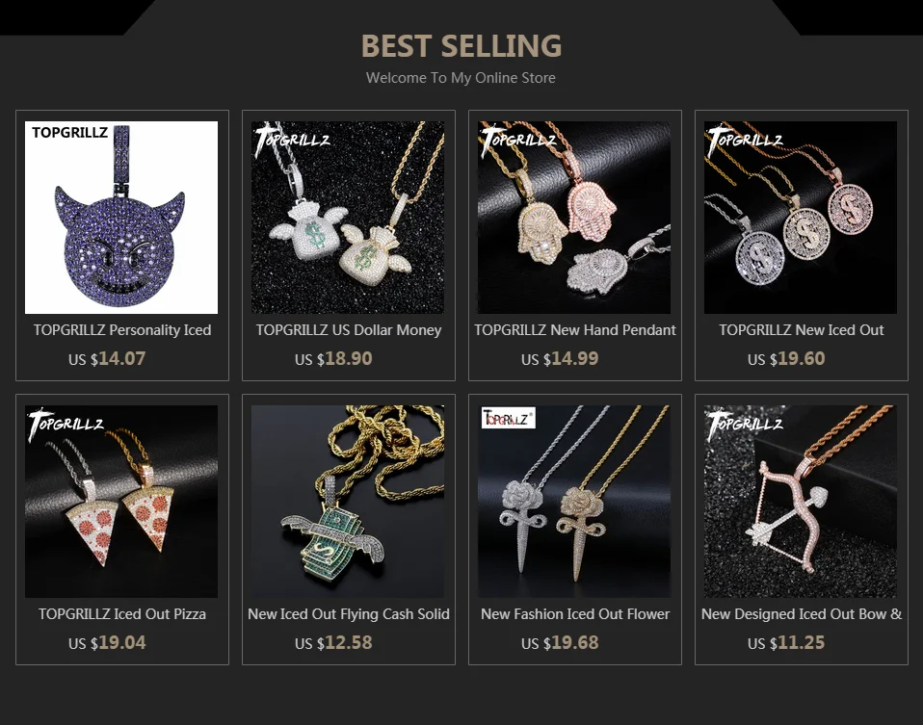The image size is (923, 725).
Task: Open the rose dagger pendants image
Action: pos(574,502)
